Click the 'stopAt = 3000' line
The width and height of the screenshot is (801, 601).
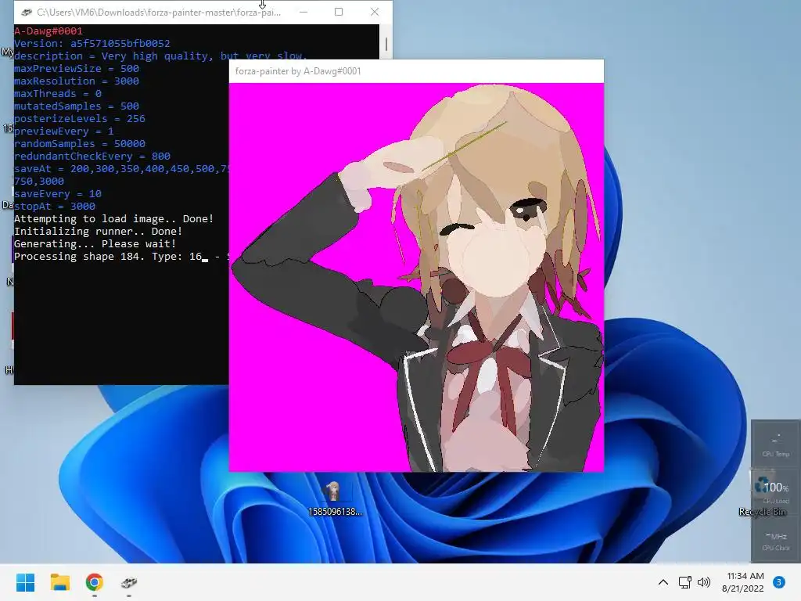55,206
